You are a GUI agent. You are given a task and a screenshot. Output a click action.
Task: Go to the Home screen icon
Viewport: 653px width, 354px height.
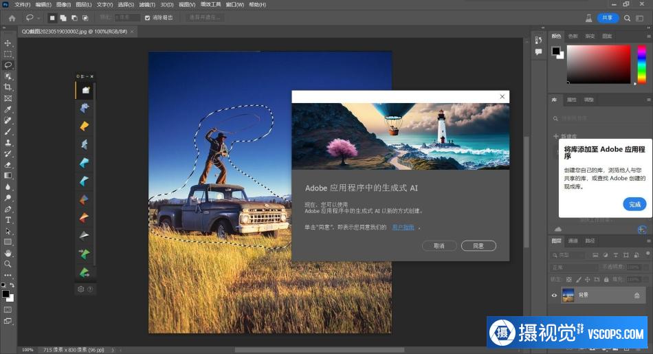(x=12, y=18)
